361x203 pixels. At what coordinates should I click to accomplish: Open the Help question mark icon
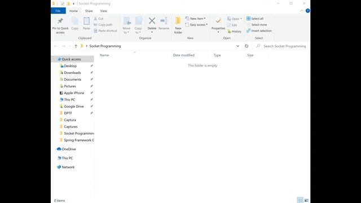(307, 11)
